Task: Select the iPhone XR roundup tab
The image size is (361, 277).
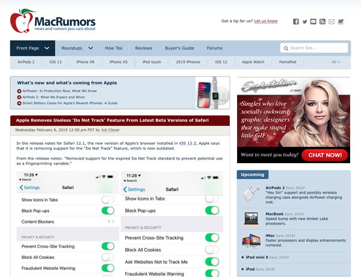Action: (85, 62)
